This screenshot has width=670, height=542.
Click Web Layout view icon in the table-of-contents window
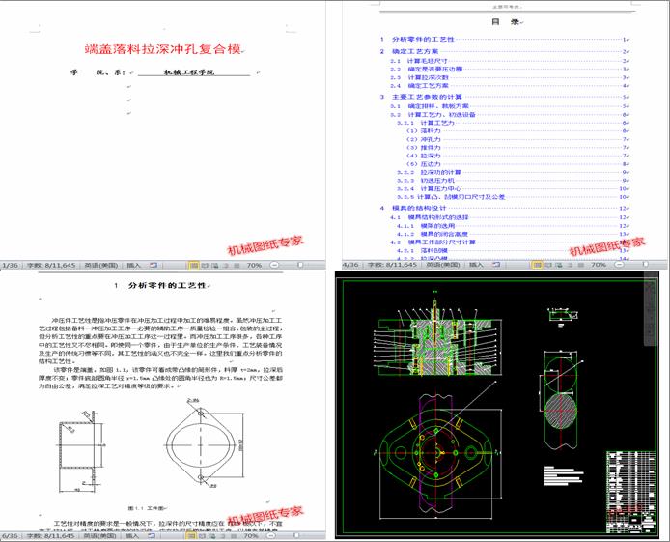click(559, 265)
